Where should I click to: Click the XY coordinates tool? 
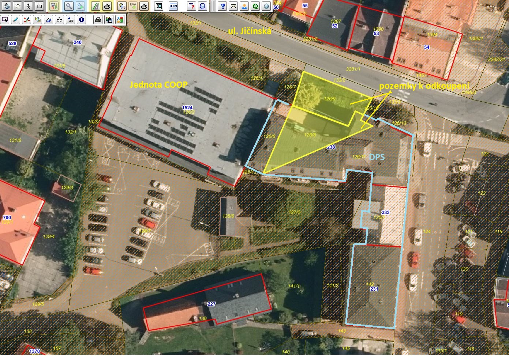click(70, 20)
